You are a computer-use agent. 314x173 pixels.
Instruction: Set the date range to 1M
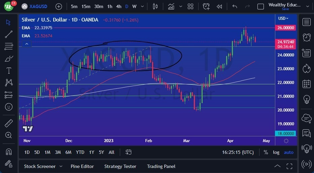(47, 152)
